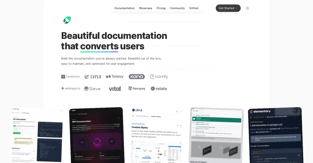Click the elementary logo in its thumbnail
The height and width of the screenshot is (163, 313).
260,111
